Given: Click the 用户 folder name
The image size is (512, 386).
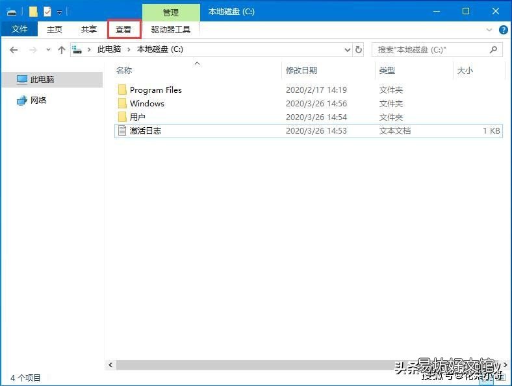Looking at the screenshot, I should pyautogui.click(x=138, y=117).
